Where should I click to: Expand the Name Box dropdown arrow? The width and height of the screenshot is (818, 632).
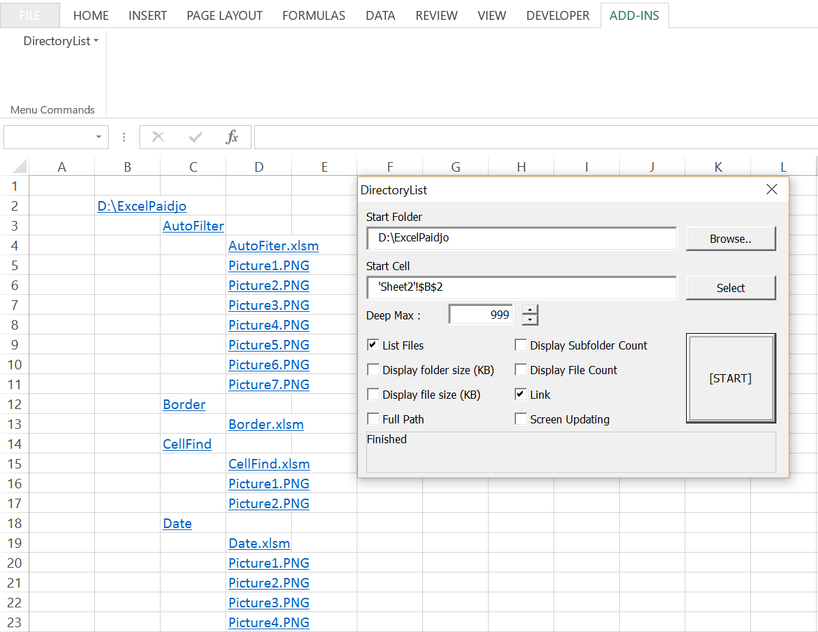tap(98, 137)
